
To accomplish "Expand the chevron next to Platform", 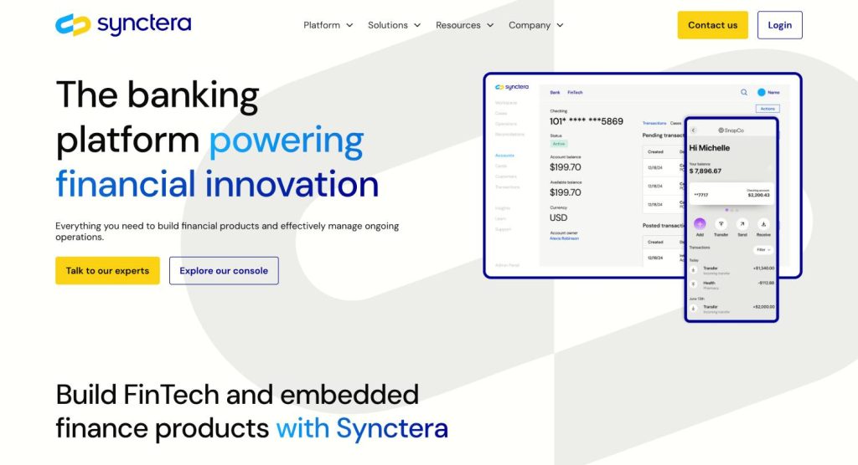I will (349, 25).
